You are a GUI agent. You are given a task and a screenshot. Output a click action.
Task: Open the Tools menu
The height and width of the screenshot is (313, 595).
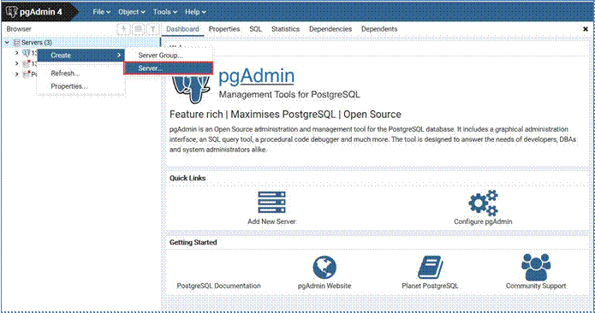pyautogui.click(x=165, y=12)
